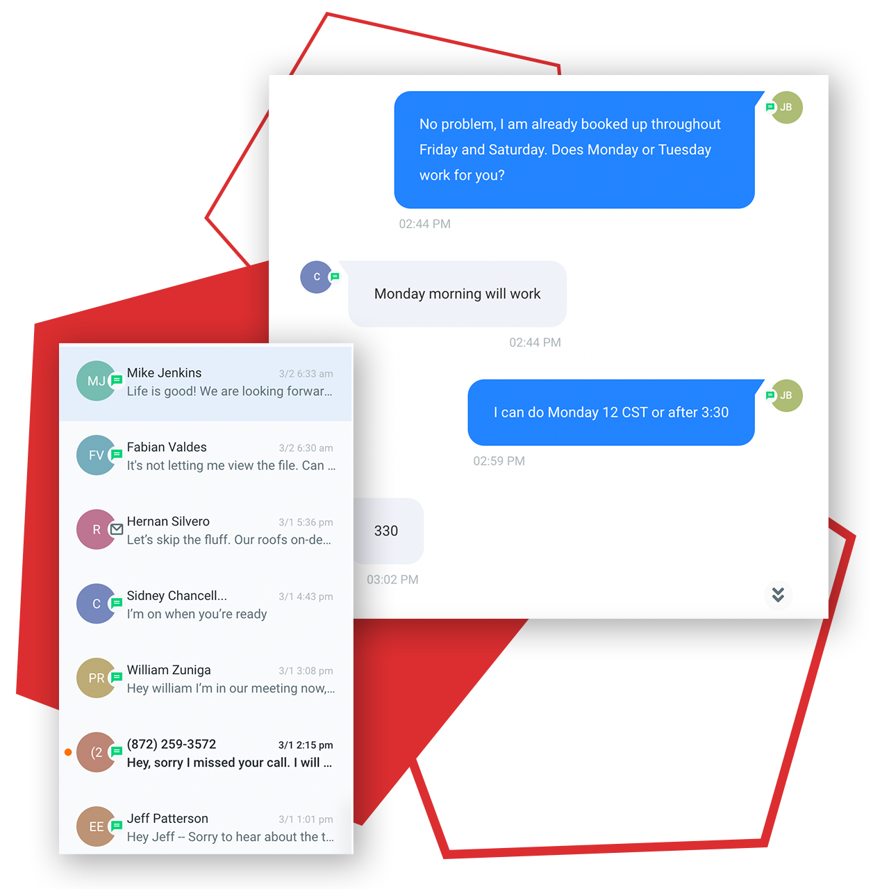Open Jeff Patterson's conversation
The image size is (889, 889).
tap(206, 826)
